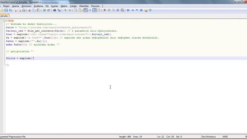Click the Save Recorded Macro icon

122,10
